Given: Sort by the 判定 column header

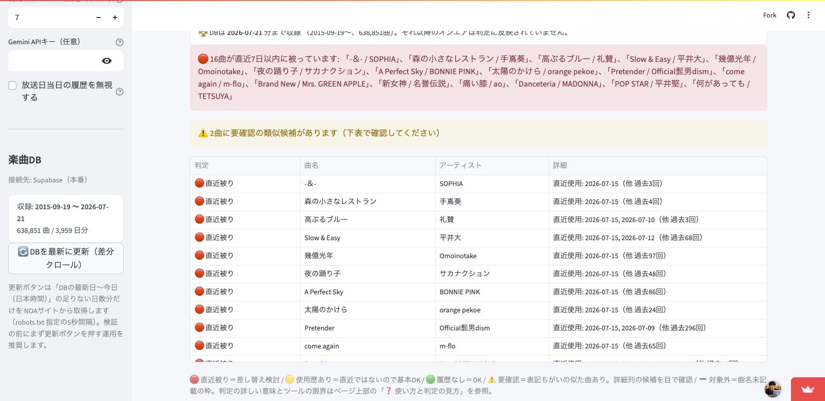Looking at the screenshot, I should click(x=245, y=165).
